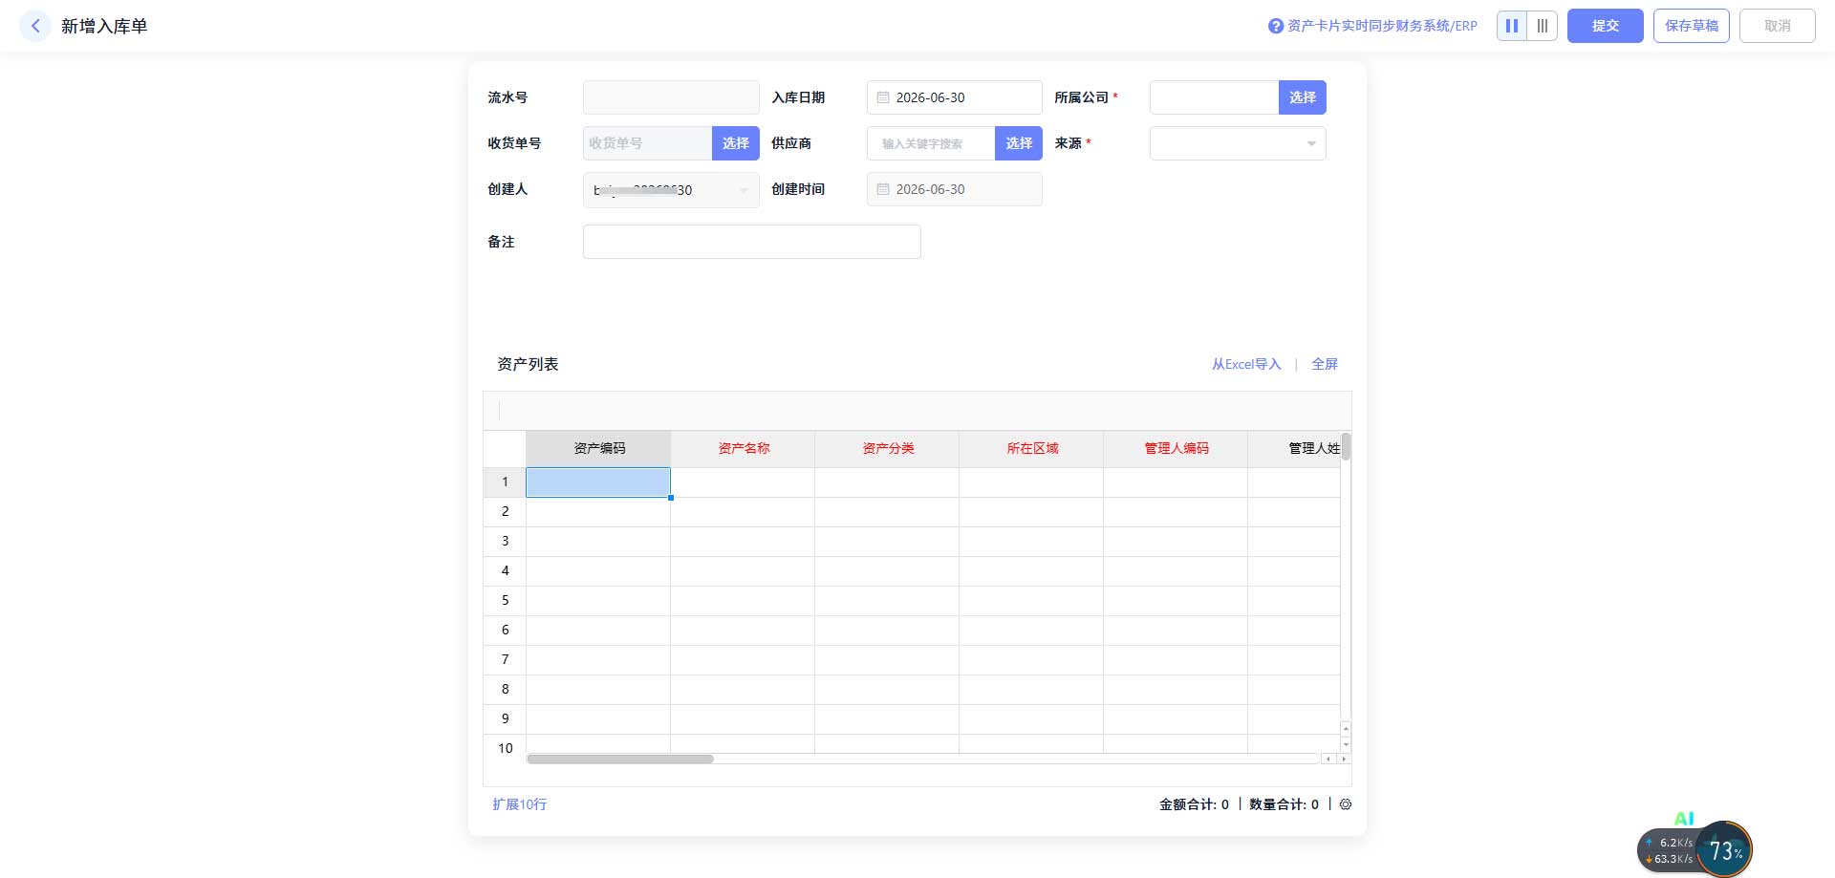
Task: Click calendar icon in 入库日期 field
Action: coord(883,97)
